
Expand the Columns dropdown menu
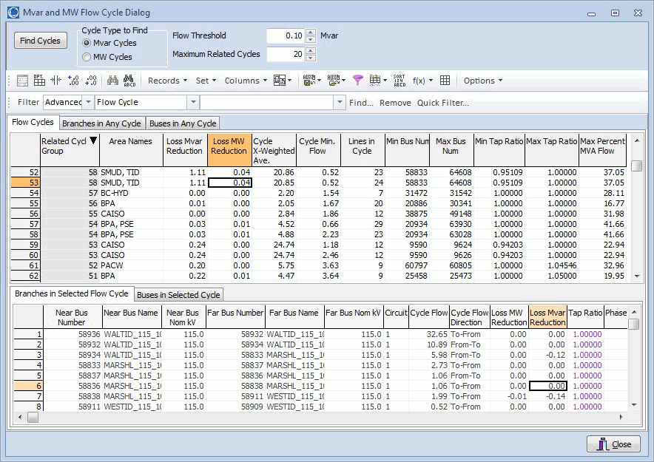[x=246, y=81]
